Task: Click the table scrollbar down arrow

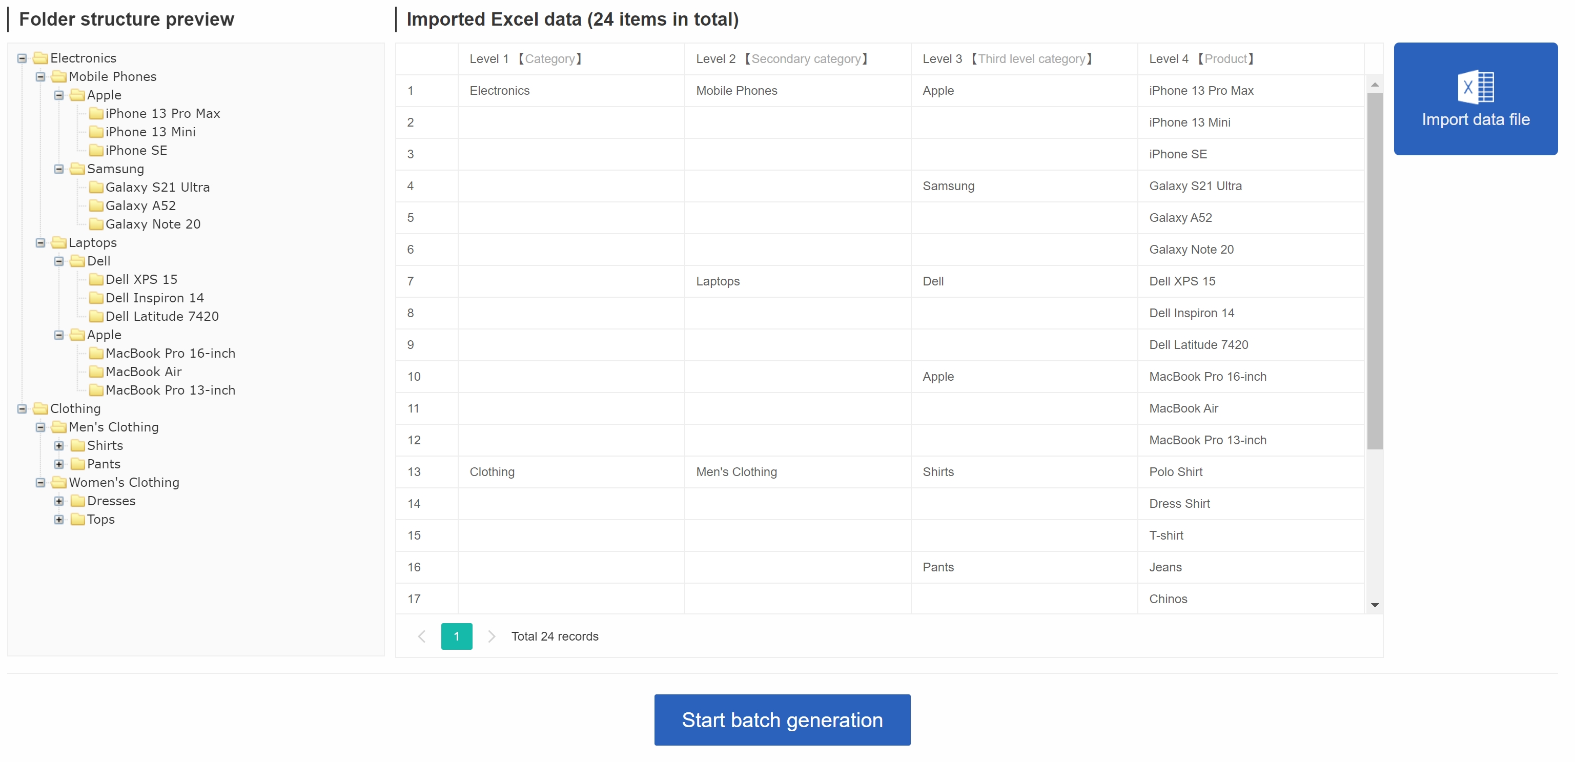Action: pyautogui.click(x=1375, y=605)
